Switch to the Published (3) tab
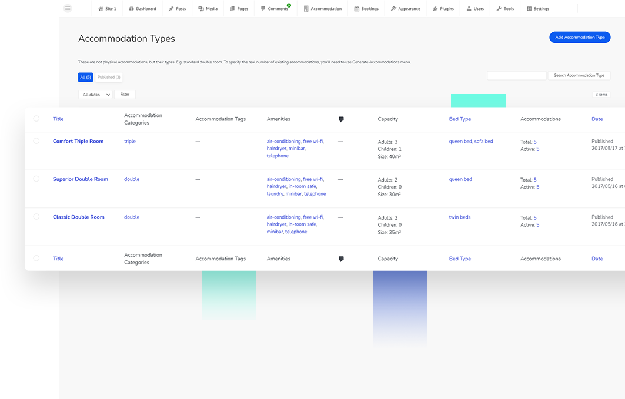Viewport: 625px width, 399px height. 109,78
